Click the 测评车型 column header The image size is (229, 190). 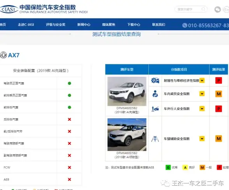tap(127, 69)
